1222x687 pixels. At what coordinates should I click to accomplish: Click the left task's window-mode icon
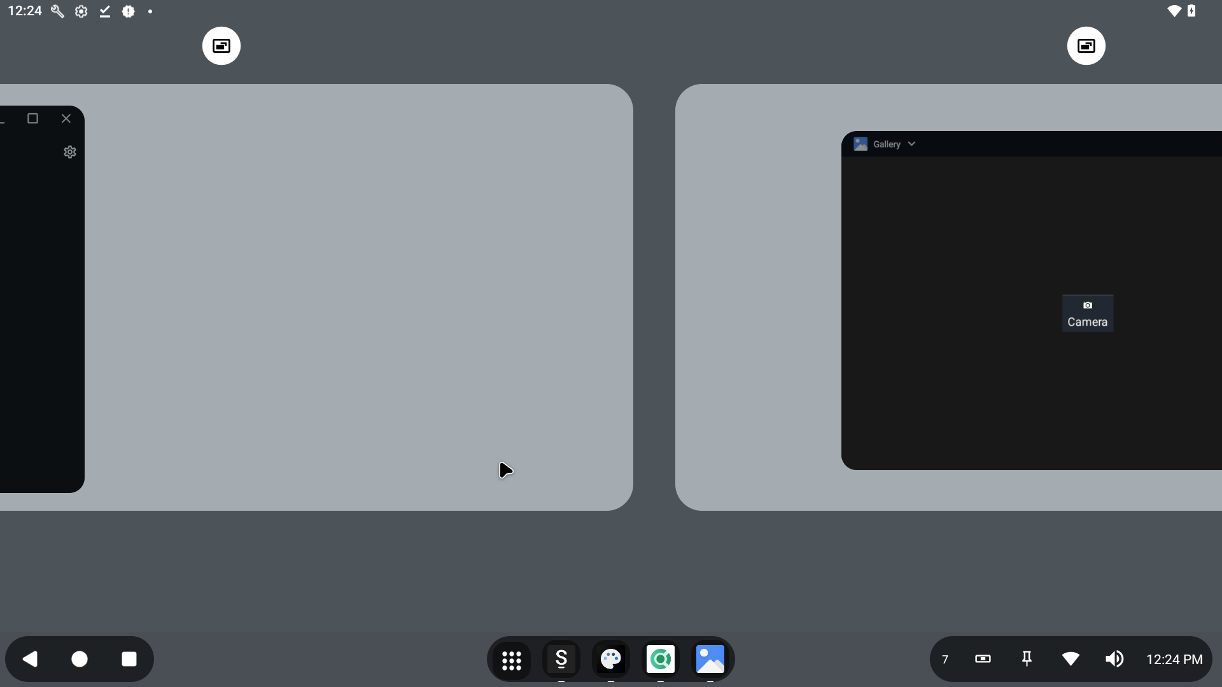coord(221,46)
